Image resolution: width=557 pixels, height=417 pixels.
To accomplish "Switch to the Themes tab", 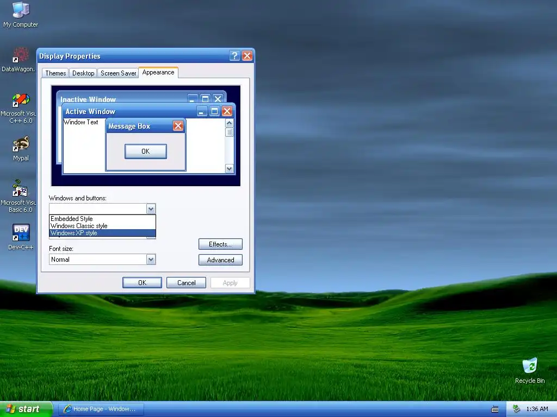I will (x=55, y=73).
